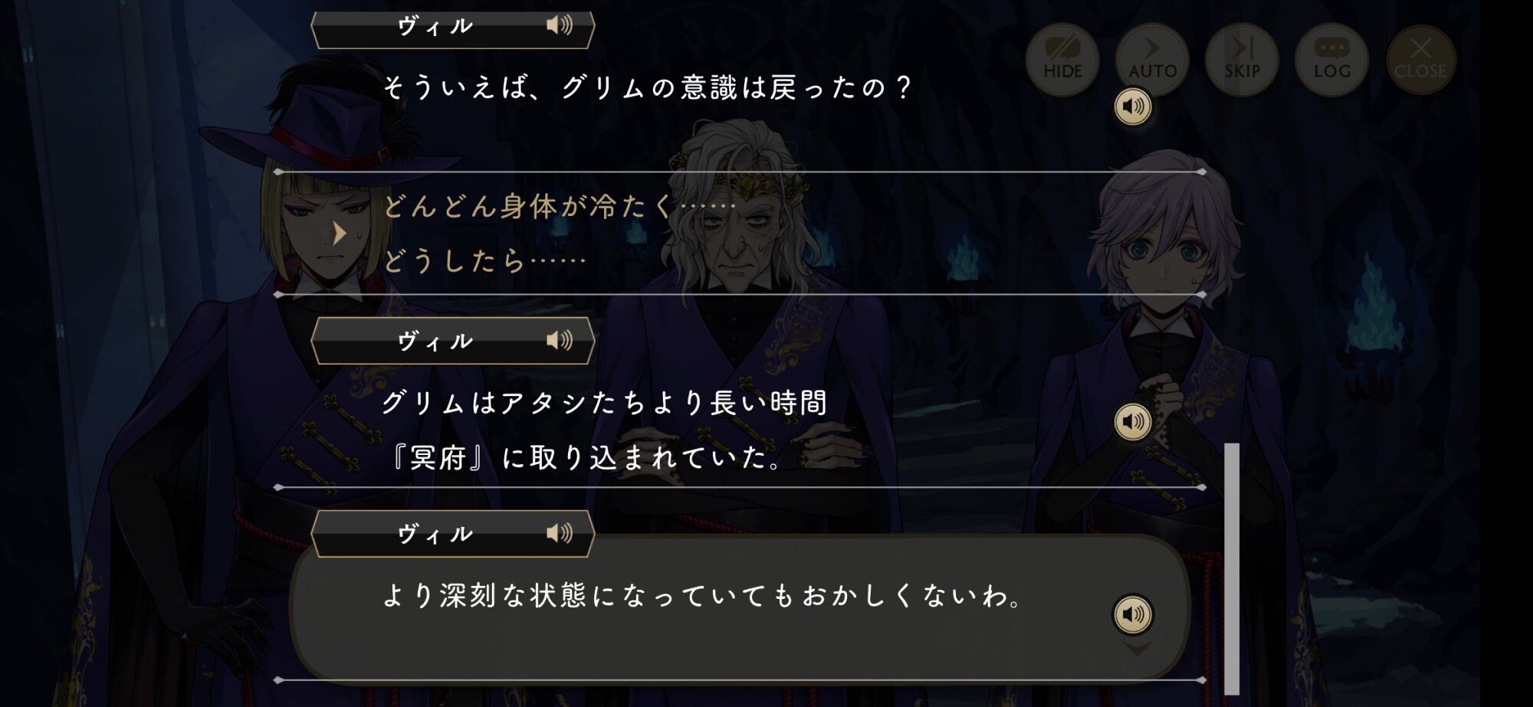Play voice for グリムの意識は戻ったの line
1533x707 pixels.
point(1133,106)
